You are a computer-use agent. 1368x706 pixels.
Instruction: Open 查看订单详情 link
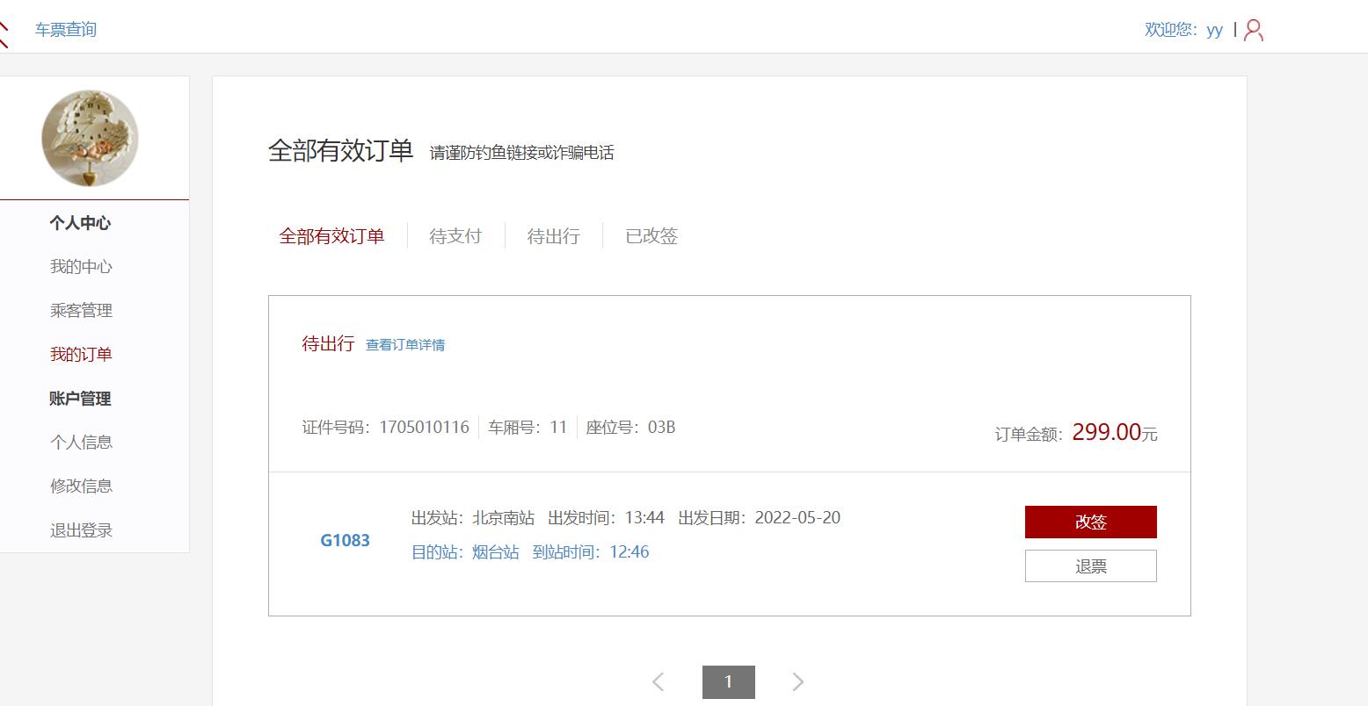click(x=405, y=345)
